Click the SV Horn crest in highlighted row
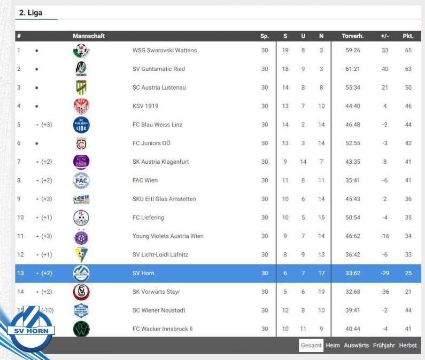The image size is (425, 360). 81,274
